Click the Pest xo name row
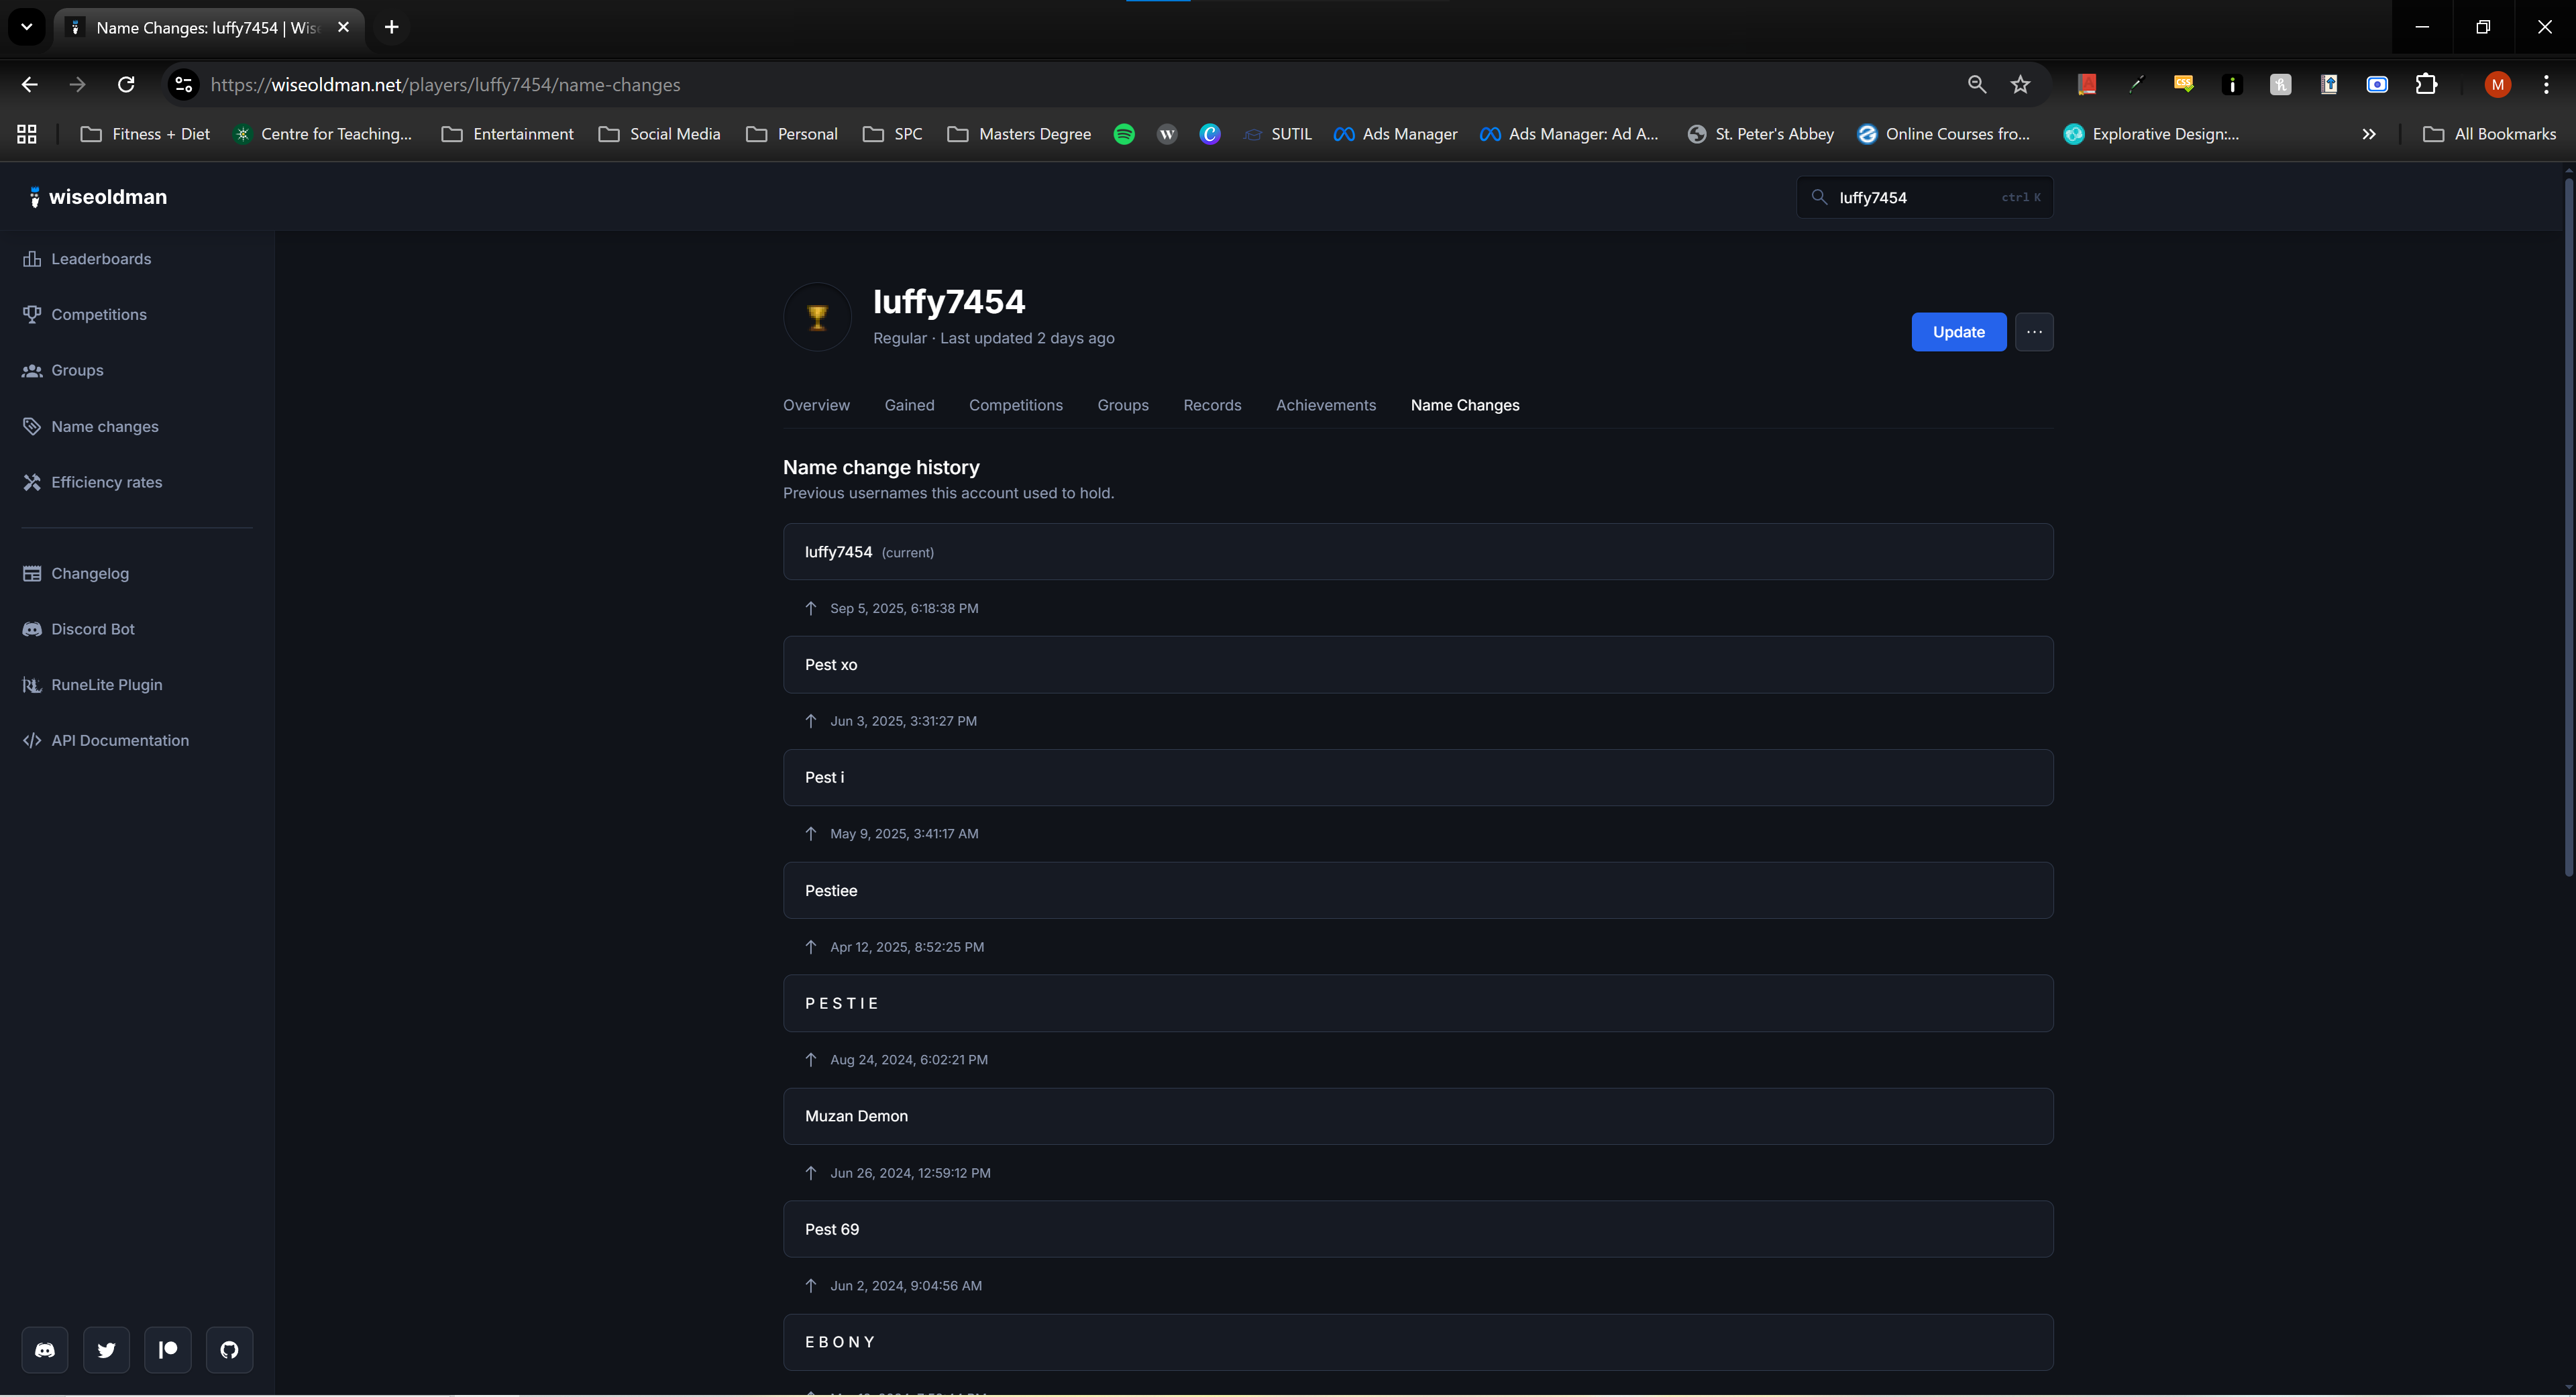2576x1397 pixels. [1418, 665]
